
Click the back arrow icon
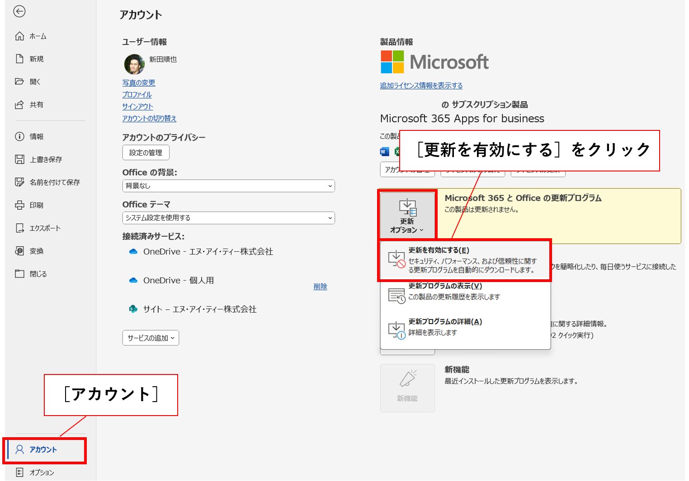[19, 11]
